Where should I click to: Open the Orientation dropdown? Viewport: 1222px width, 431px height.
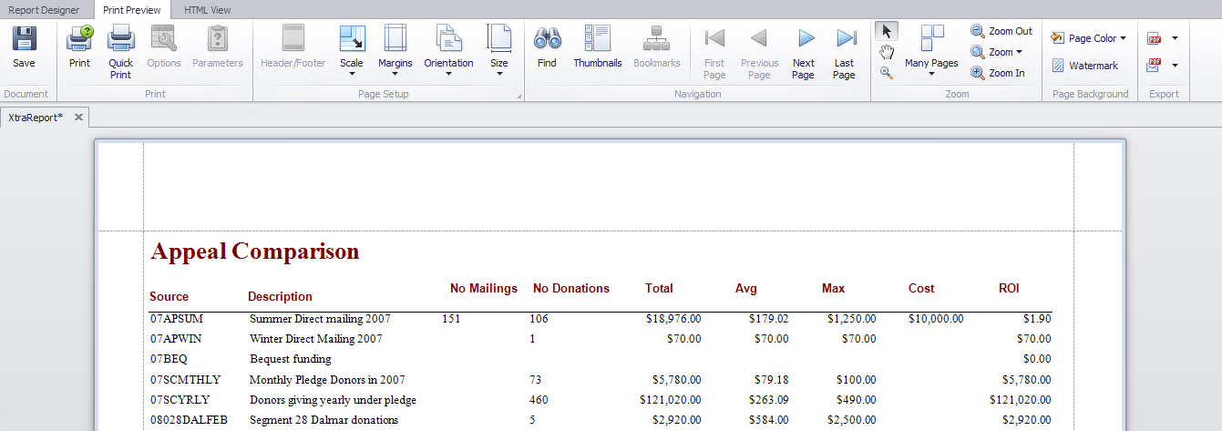[x=448, y=51]
